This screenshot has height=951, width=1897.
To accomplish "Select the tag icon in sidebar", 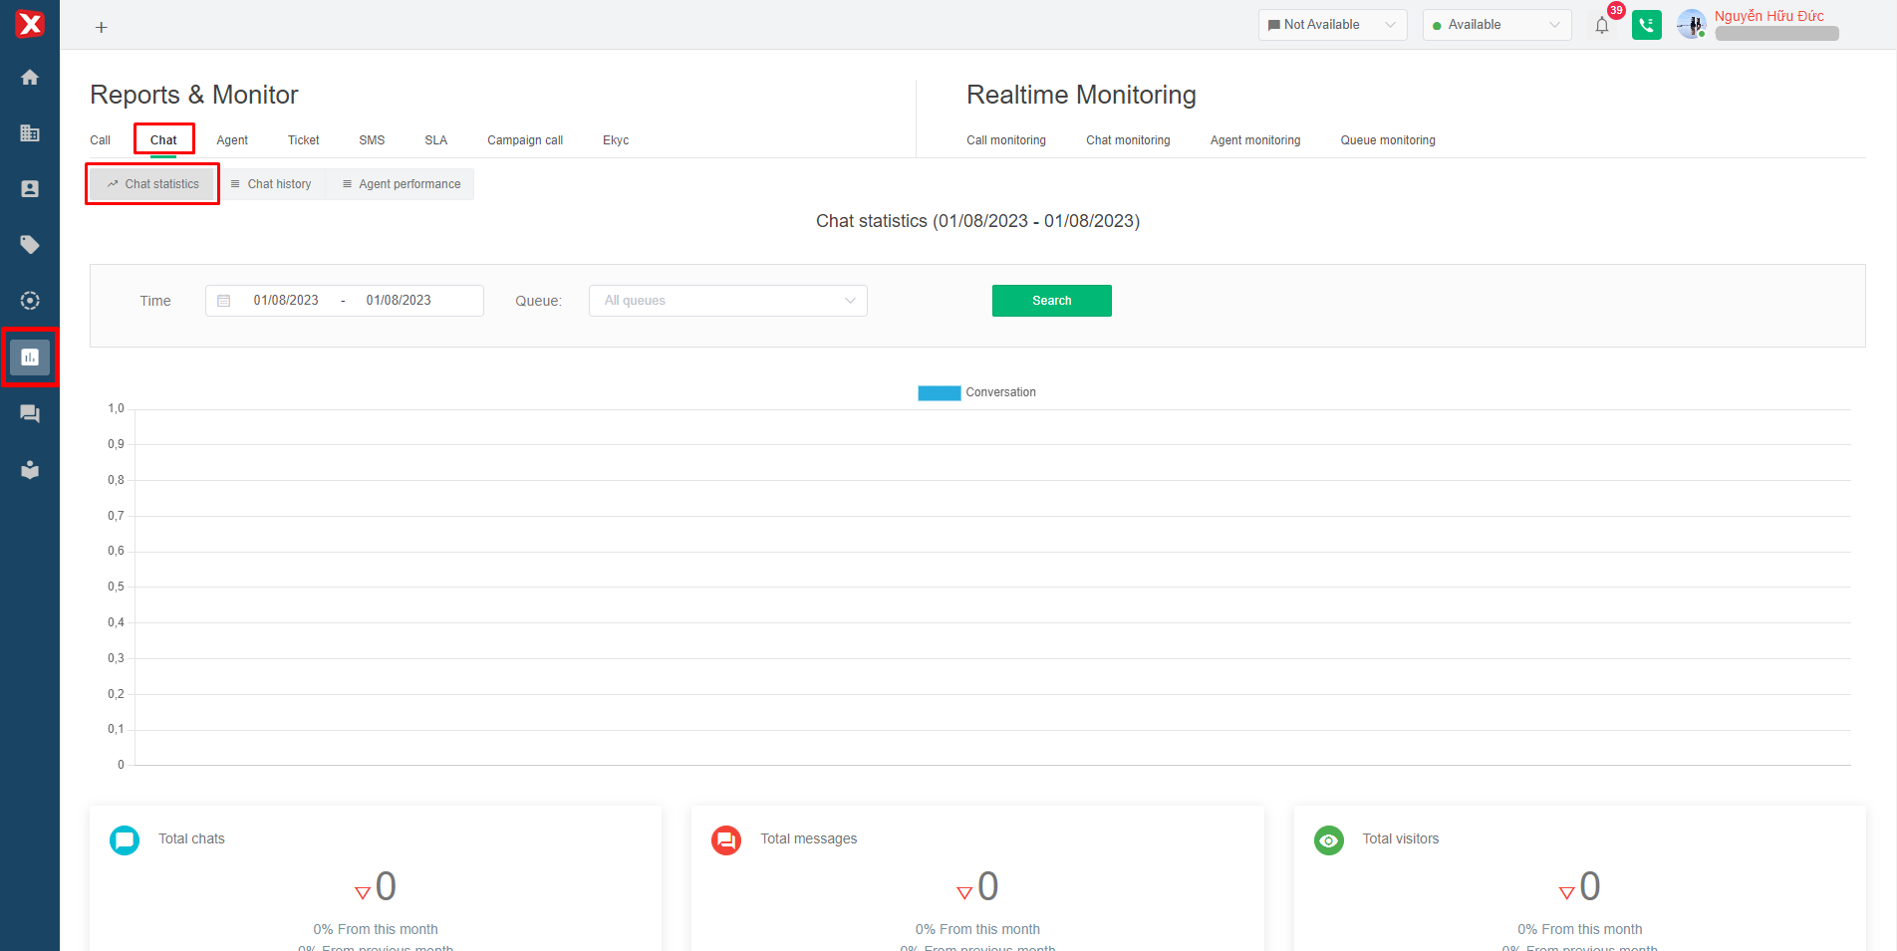I will click(30, 245).
